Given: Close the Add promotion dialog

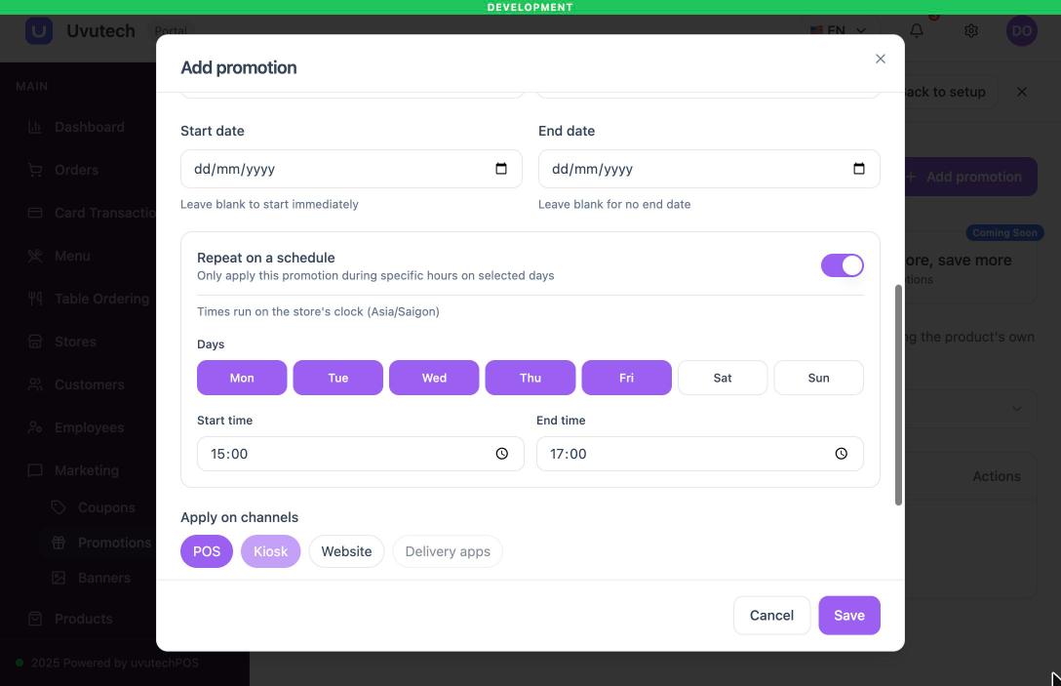Looking at the screenshot, I should [x=880, y=59].
